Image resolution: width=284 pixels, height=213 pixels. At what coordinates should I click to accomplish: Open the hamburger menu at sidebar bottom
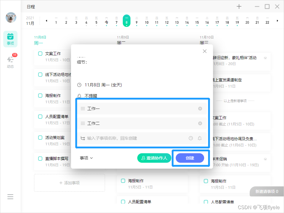10,197
